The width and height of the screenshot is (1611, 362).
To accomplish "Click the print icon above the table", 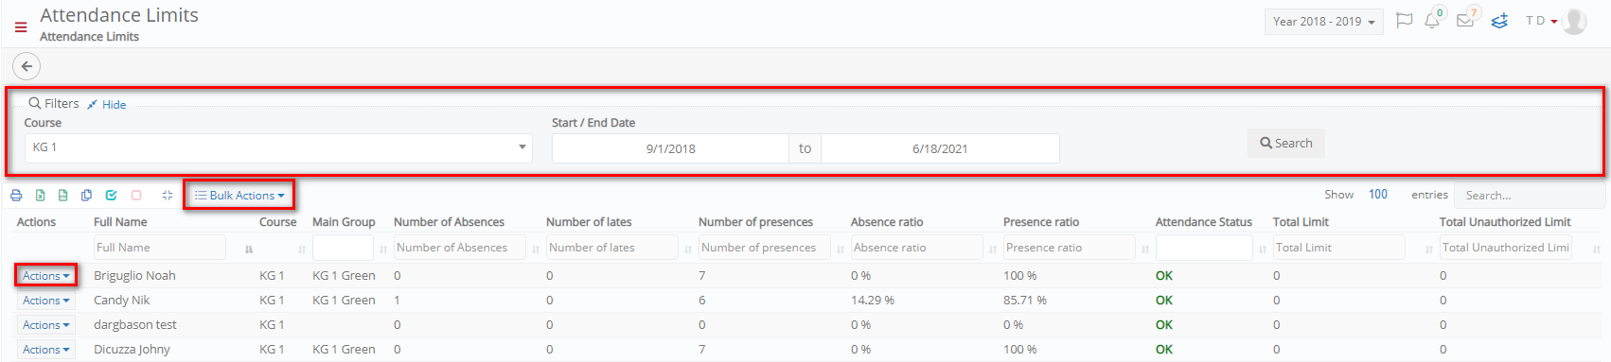I will click(16, 196).
